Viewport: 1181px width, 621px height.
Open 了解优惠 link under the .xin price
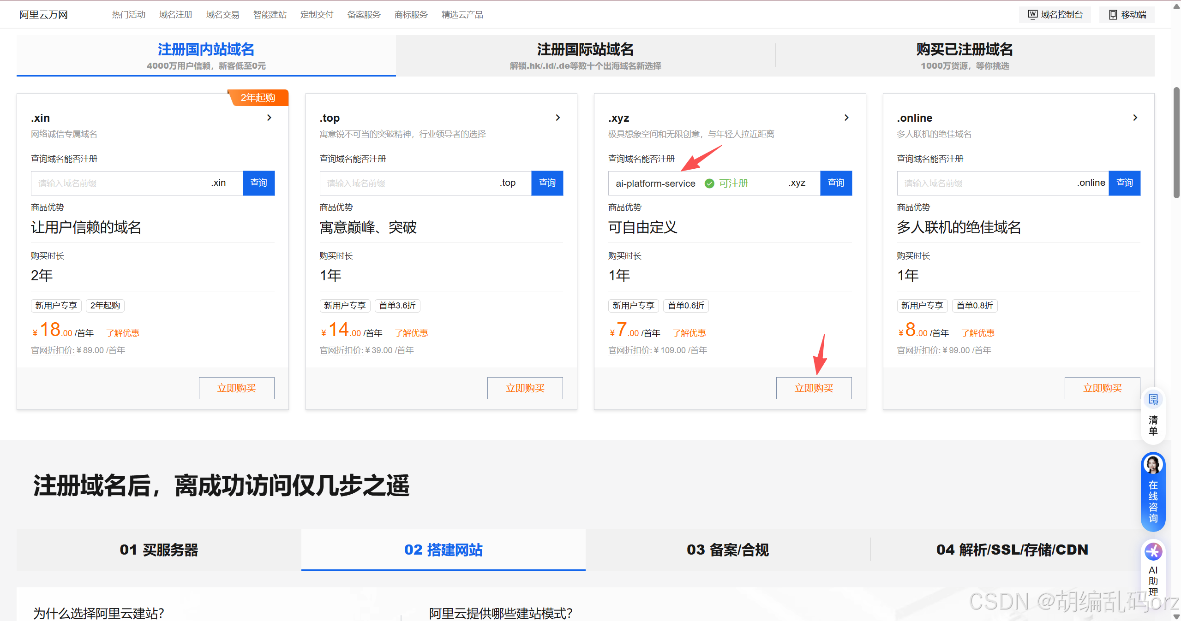(x=122, y=332)
